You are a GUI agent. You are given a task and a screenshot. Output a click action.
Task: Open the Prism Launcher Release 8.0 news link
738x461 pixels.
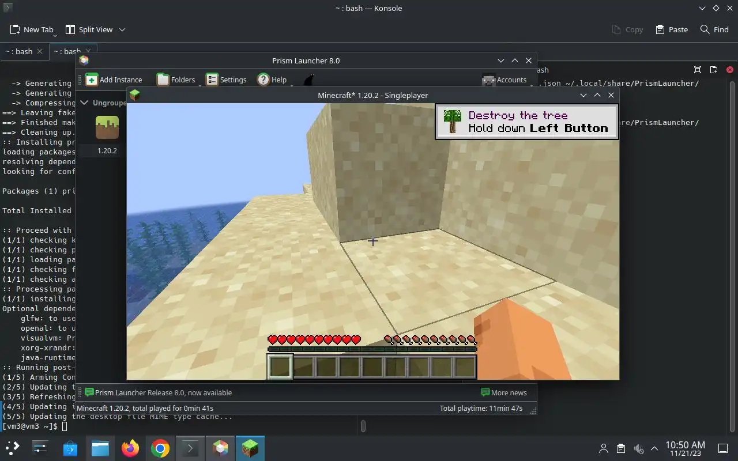pyautogui.click(x=158, y=392)
